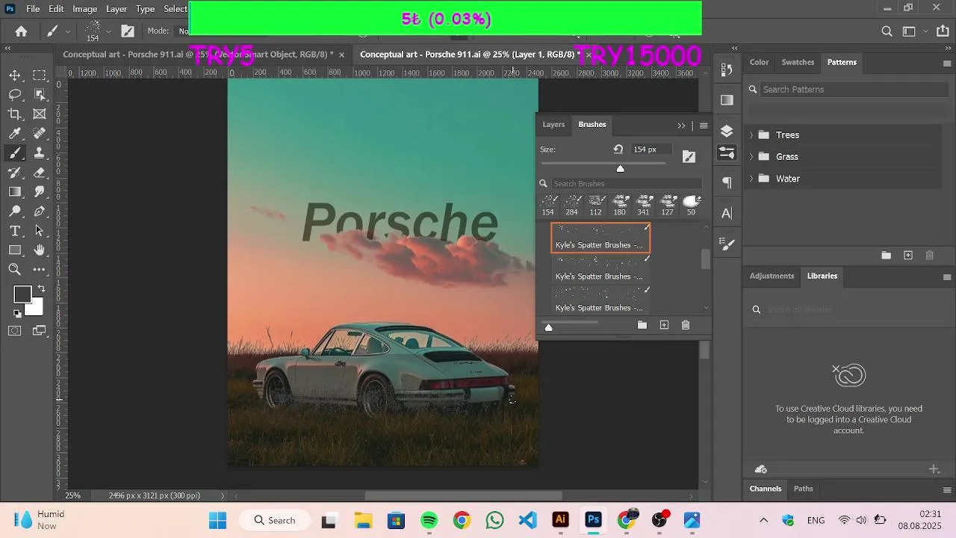Viewport: 956px width, 538px height.
Task: Click the Search Brushes field
Action: pos(626,184)
